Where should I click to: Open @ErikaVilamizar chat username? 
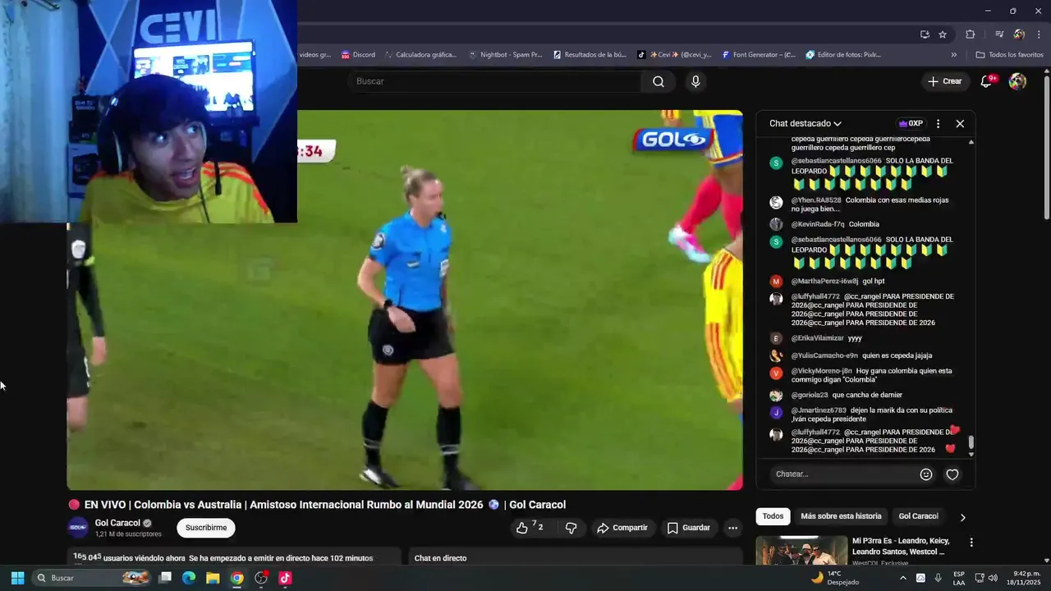(x=818, y=338)
